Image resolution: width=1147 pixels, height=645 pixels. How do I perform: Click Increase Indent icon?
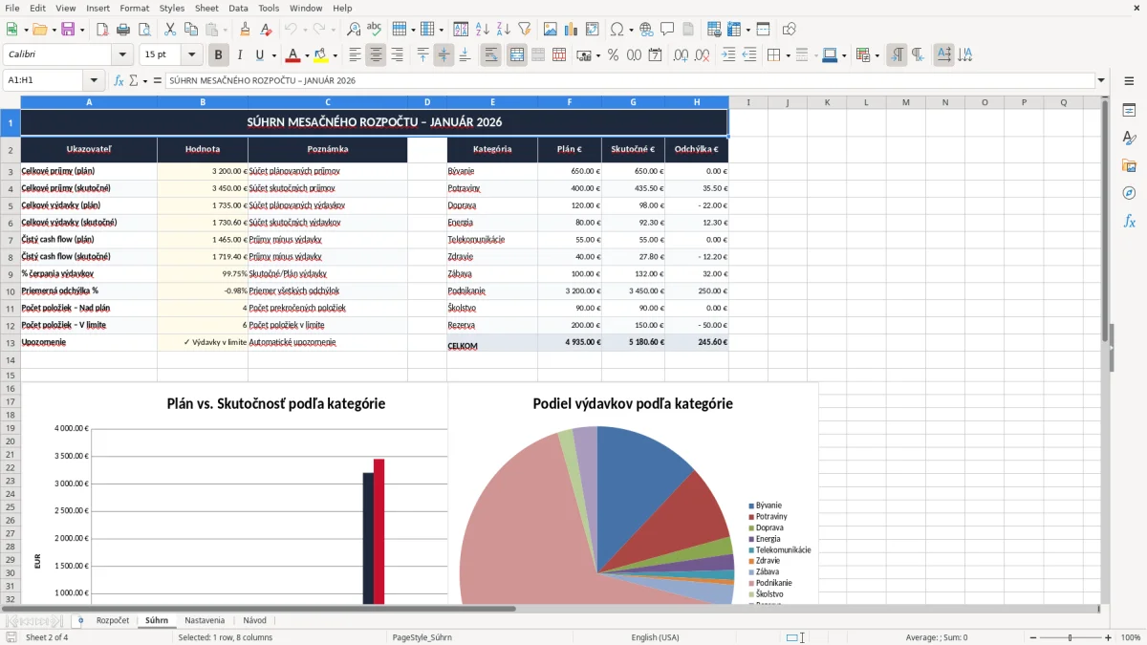coord(728,55)
